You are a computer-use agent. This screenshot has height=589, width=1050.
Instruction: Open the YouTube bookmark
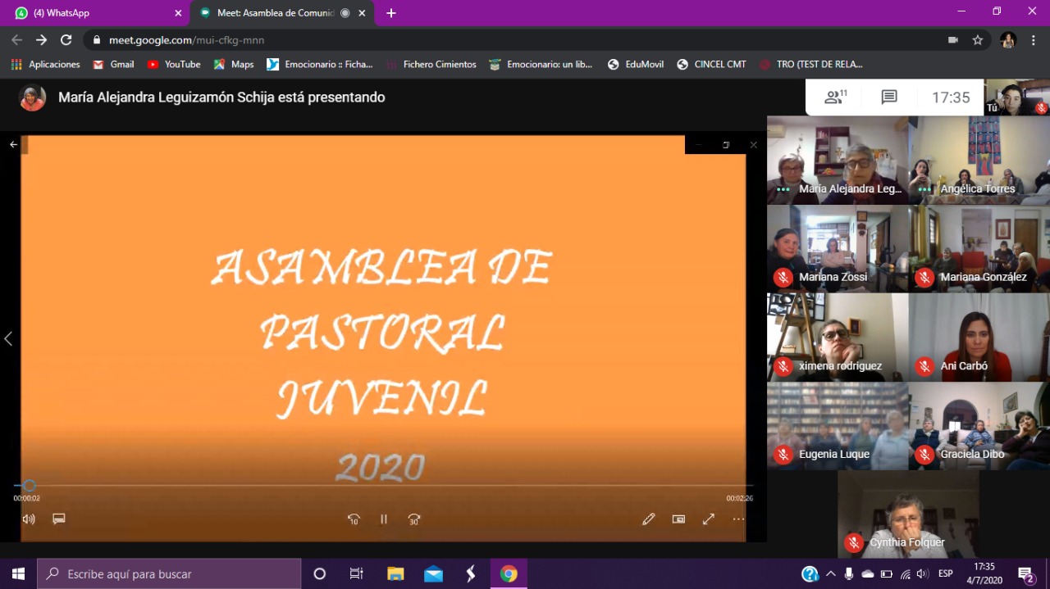[173, 64]
